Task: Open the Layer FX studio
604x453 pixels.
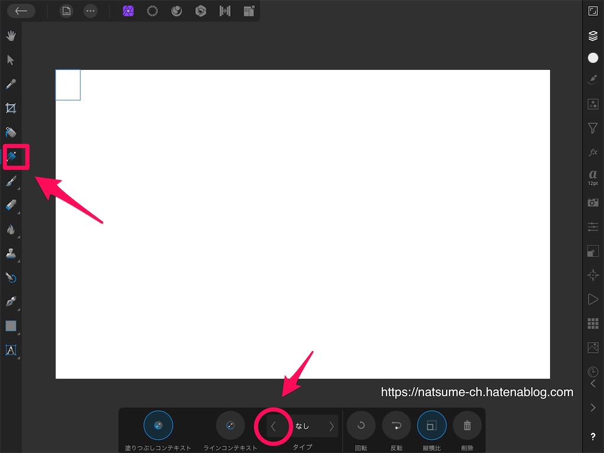Action: (x=593, y=152)
